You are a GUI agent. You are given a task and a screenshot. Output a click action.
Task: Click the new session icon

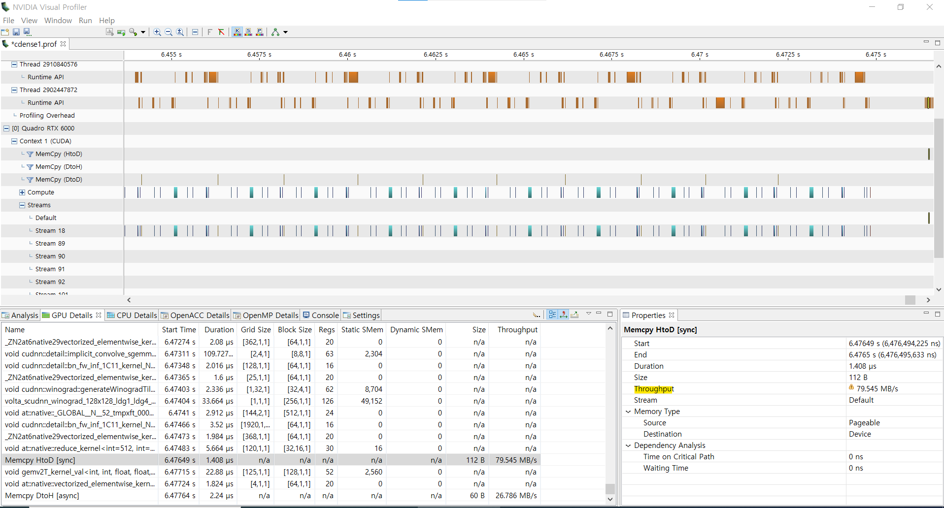click(x=5, y=32)
